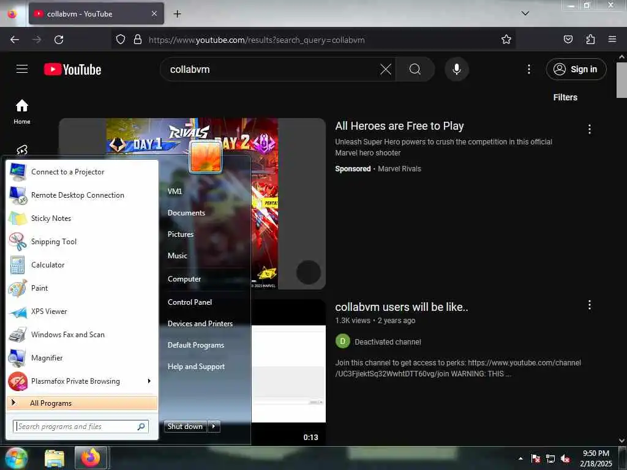
Task: Open Control Panel
Action: point(190,302)
